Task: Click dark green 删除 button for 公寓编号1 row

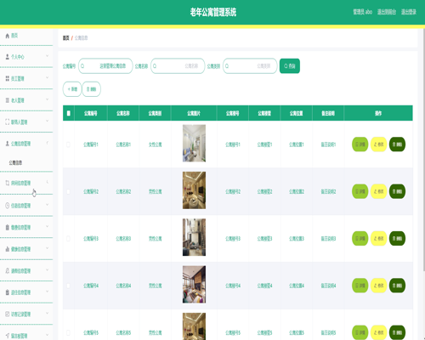Action: coord(397,144)
